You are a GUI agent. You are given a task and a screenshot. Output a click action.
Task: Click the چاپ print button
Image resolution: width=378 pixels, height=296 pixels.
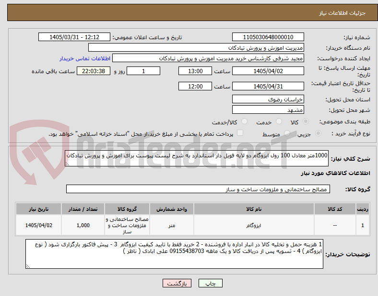tap(211, 283)
